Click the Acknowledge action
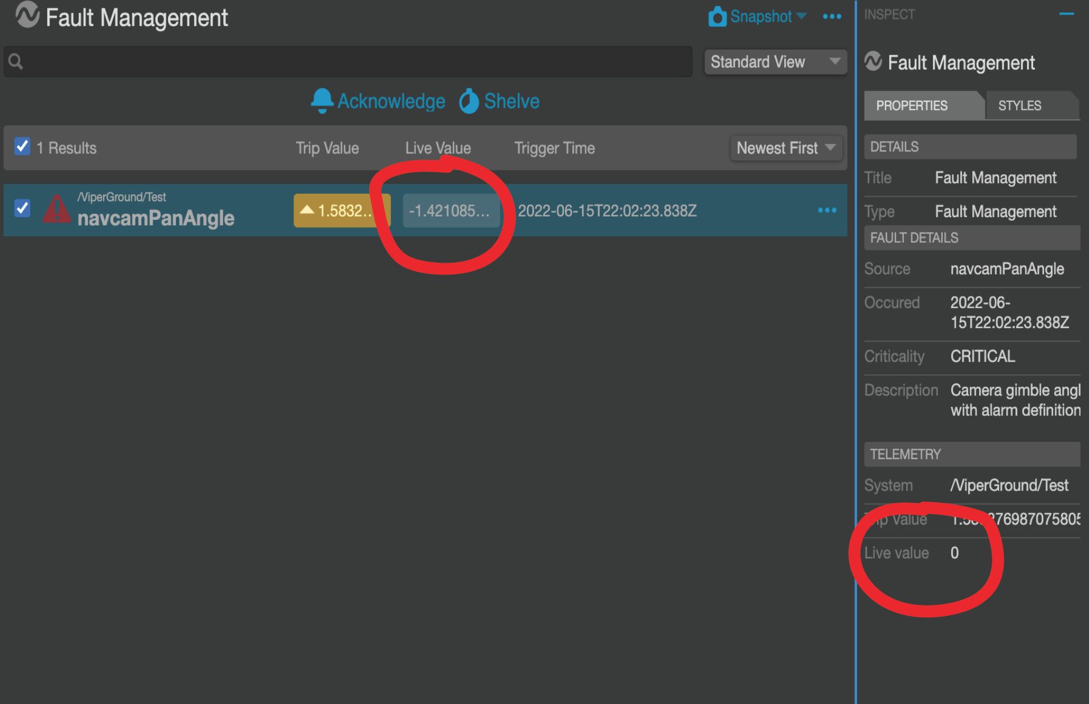Image resolution: width=1089 pixels, height=704 pixels. click(391, 101)
